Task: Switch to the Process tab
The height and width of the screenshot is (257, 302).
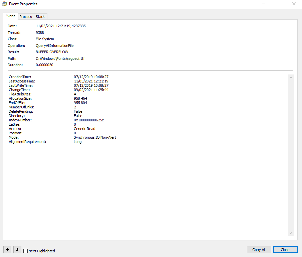Action: point(26,17)
